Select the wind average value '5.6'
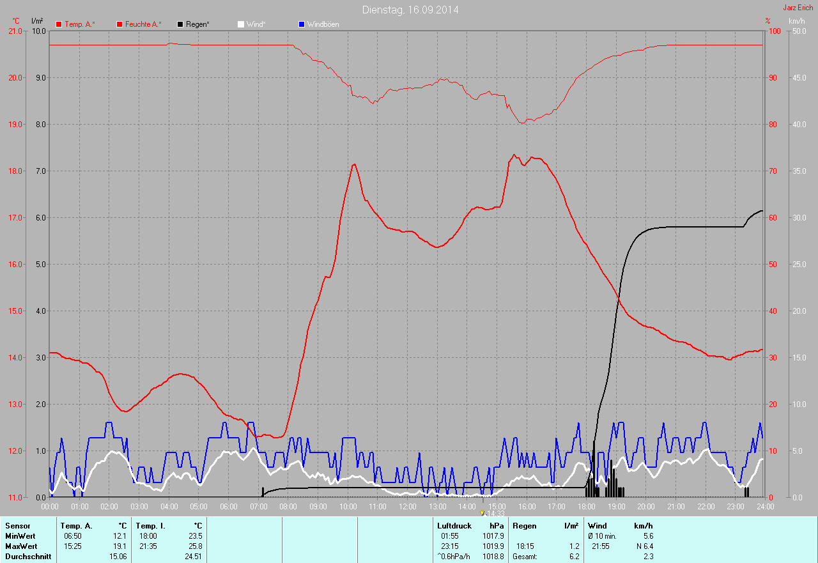Image resolution: width=818 pixels, height=563 pixels. [648, 536]
